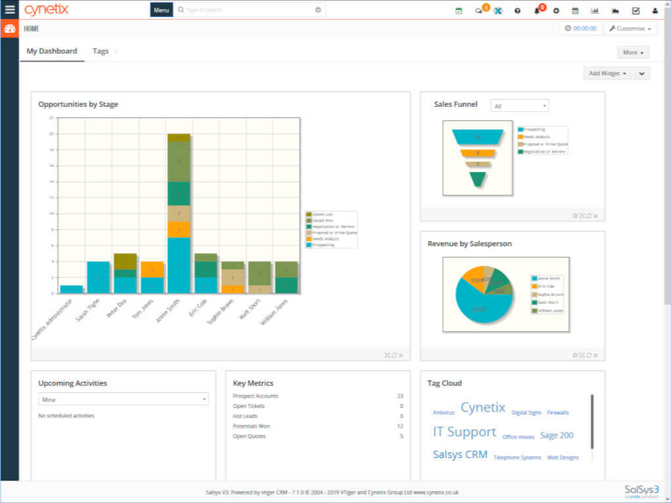Click 'Prospect Accounts' in Key Metrics
672x503 pixels.
pos(256,396)
